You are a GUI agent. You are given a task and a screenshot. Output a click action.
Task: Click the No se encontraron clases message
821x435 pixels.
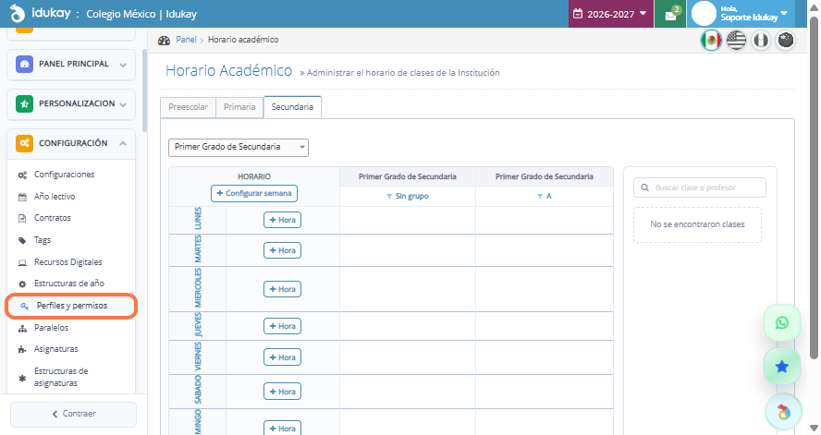(697, 224)
